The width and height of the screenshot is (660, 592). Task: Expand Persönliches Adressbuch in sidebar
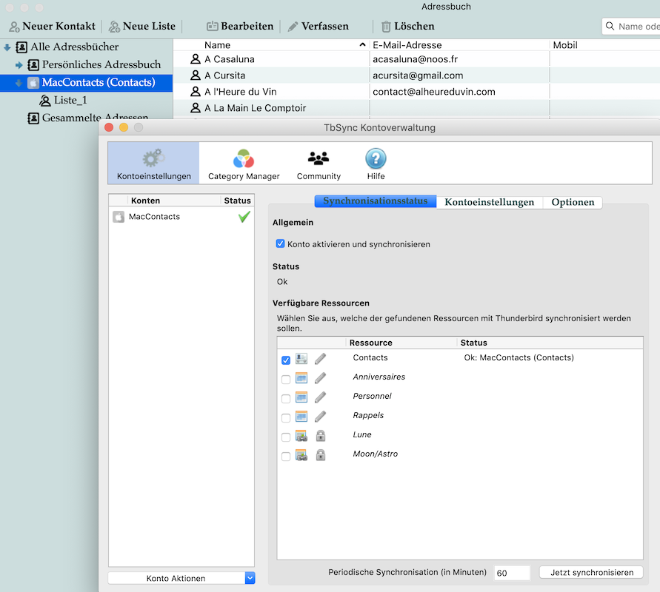point(19,65)
